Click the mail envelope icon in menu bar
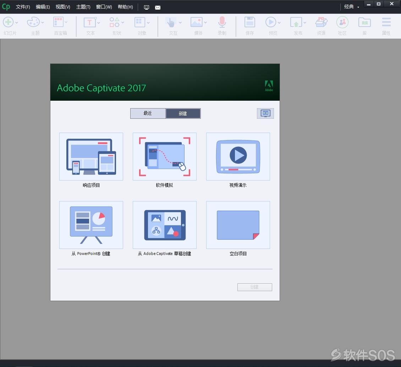This screenshot has width=401, height=367. click(158, 7)
